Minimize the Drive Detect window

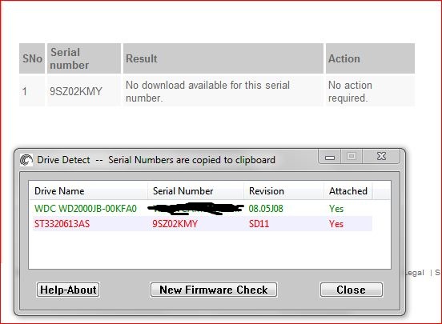330,156
